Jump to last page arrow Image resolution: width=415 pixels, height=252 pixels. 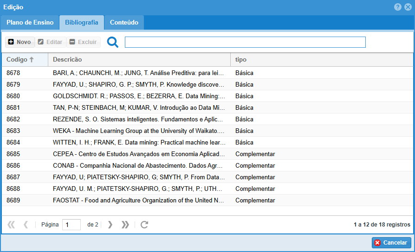125,225
